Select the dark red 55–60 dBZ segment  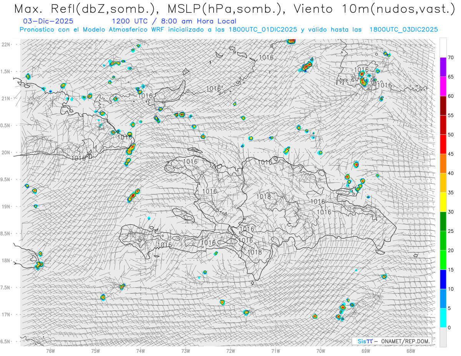coord(443,106)
